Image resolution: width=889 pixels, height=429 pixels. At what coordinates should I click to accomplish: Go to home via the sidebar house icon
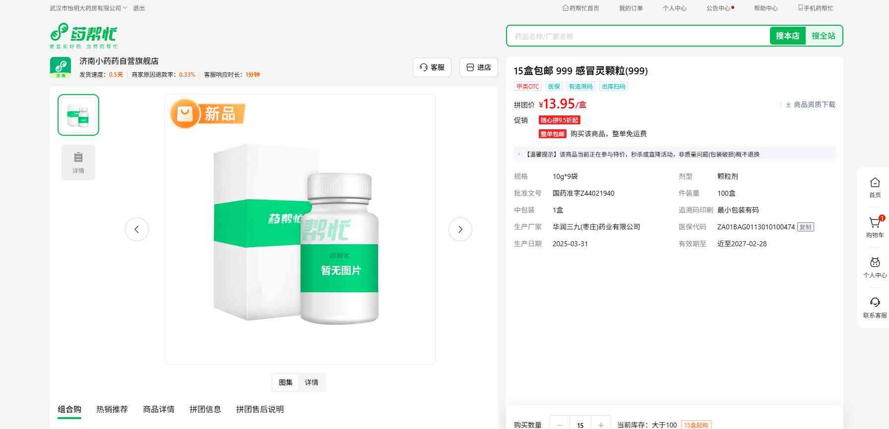(875, 187)
